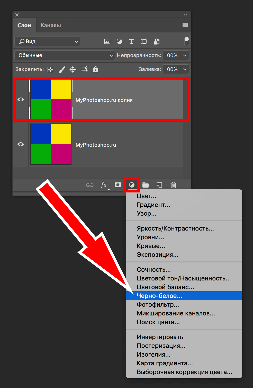The width and height of the screenshot is (253, 388).
Task: Choose Выборочная коррекция цвета... adjustment
Action: pyautogui.click(x=184, y=372)
